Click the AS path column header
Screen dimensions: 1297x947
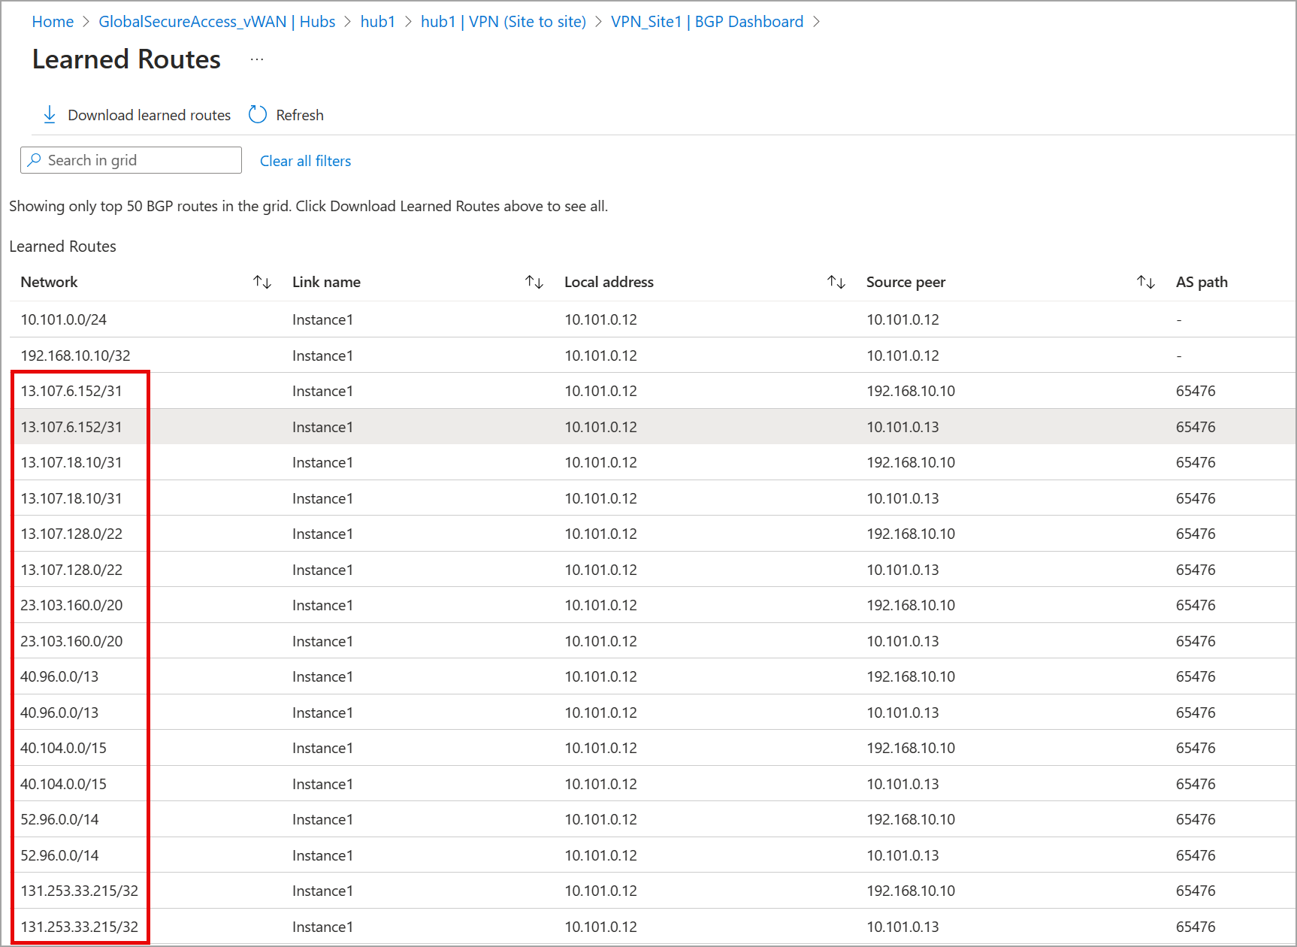pos(1202,282)
